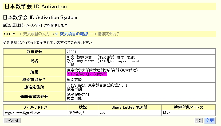This screenshot has height=126, width=221.
Task: Click the アクティブ status cell
Action: 76,113
